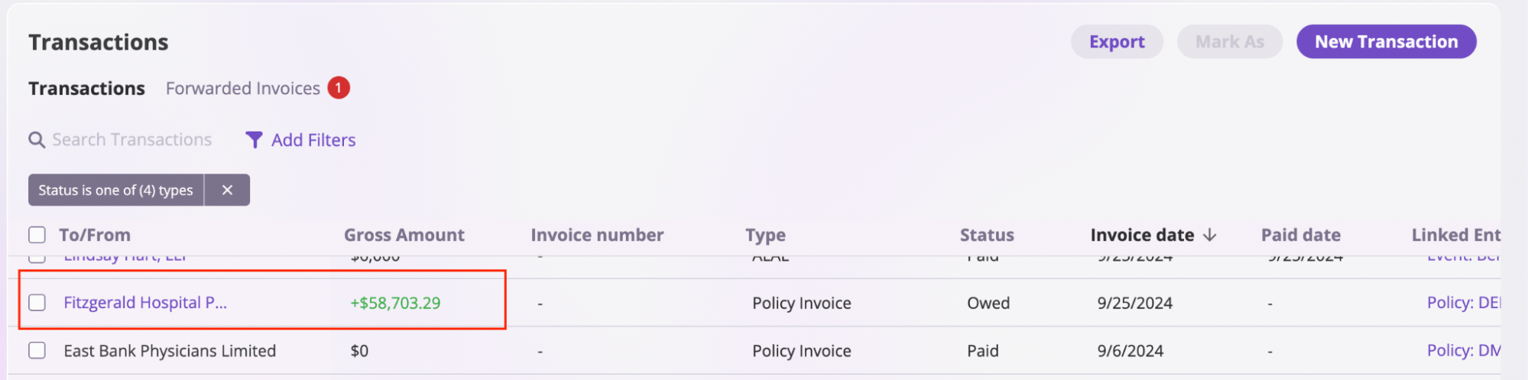Click the funnel filter icon
Viewport: 1528px width, 380px height.
[254, 140]
